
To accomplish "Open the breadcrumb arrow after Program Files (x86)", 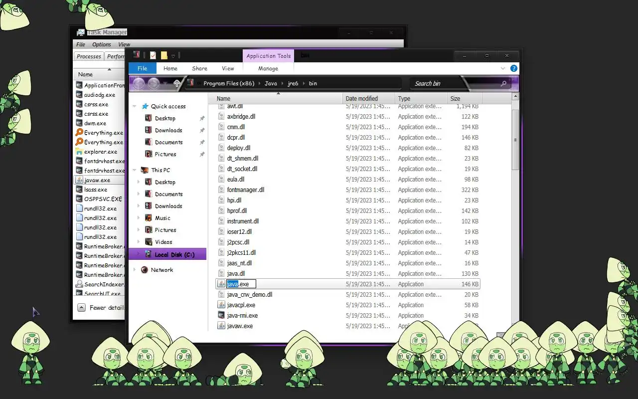I will 259,83.
